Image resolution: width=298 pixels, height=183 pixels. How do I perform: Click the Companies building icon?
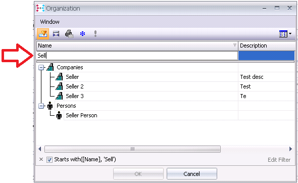(50, 67)
